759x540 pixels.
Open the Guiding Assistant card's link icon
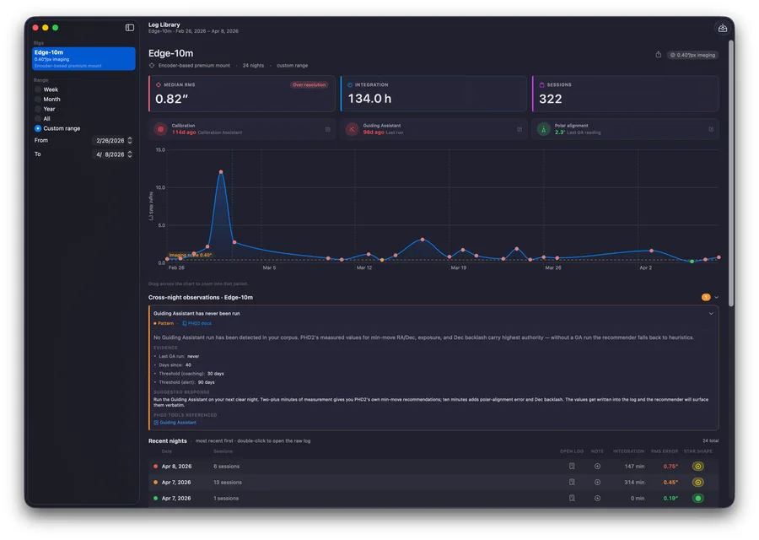[519, 129]
